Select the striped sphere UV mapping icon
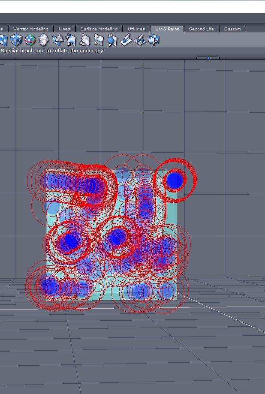 click(30, 40)
